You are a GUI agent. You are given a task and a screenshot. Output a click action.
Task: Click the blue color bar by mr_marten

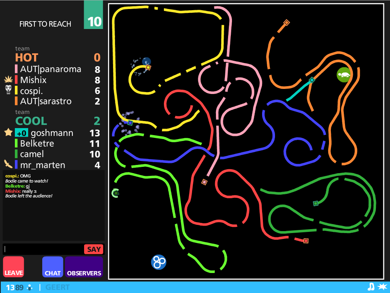(16, 165)
